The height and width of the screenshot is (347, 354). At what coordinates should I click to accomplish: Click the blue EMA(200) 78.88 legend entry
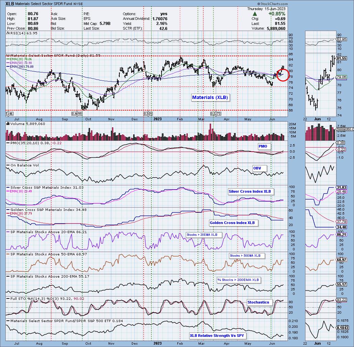tap(20, 66)
